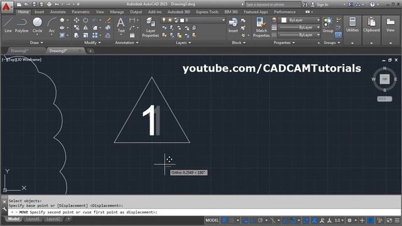Viewport: 402px width, 226px height.
Task: Select the Polyline tool
Action: pos(21,25)
